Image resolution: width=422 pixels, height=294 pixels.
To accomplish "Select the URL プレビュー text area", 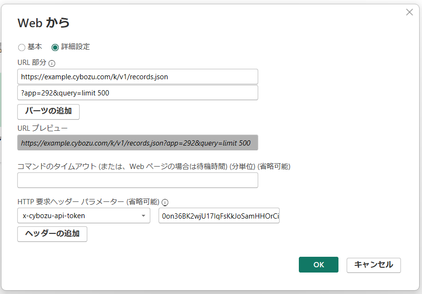I will click(x=137, y=143).
